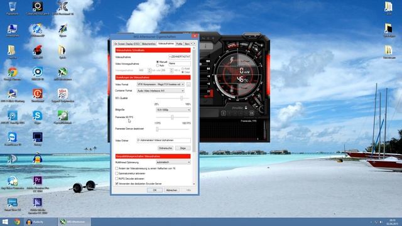Click the Zeige button
Screen dimensions: 402x226
coord(183,148)
